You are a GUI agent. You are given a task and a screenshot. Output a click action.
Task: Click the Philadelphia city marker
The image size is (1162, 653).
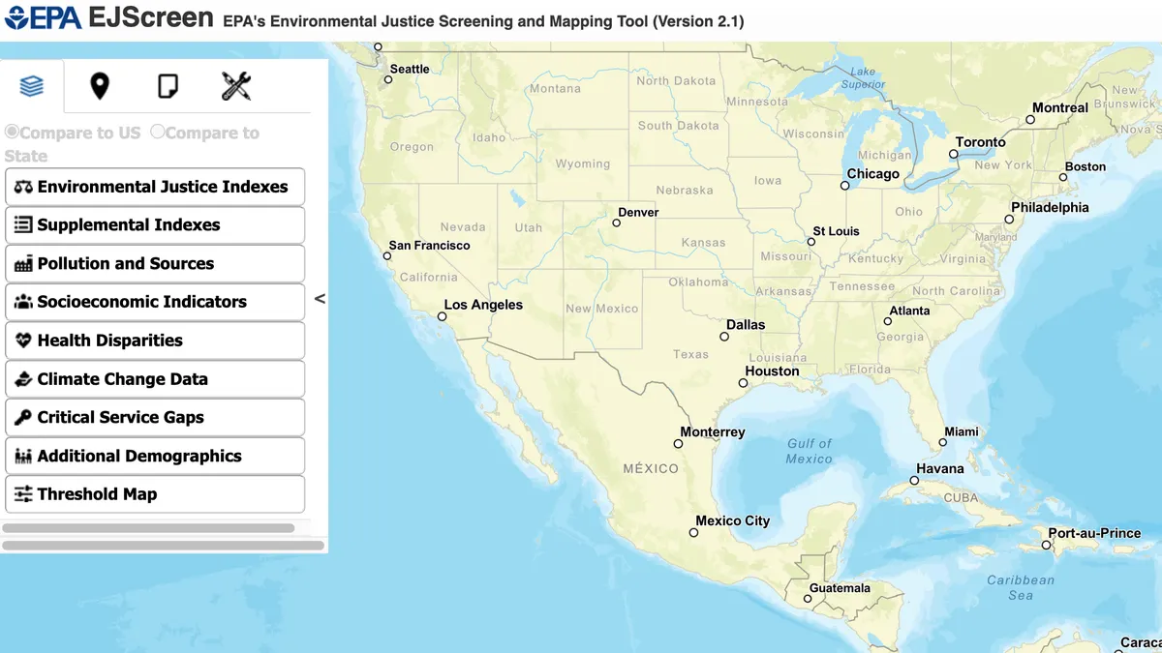click(x=1009, y=220)
